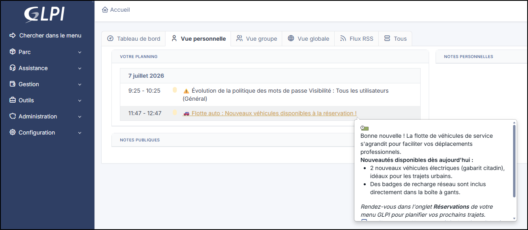Image resolution: width=528 pixels, height=230 pixels.
Task: Expand the Outils menu chevron
Action: coord(80,101)
